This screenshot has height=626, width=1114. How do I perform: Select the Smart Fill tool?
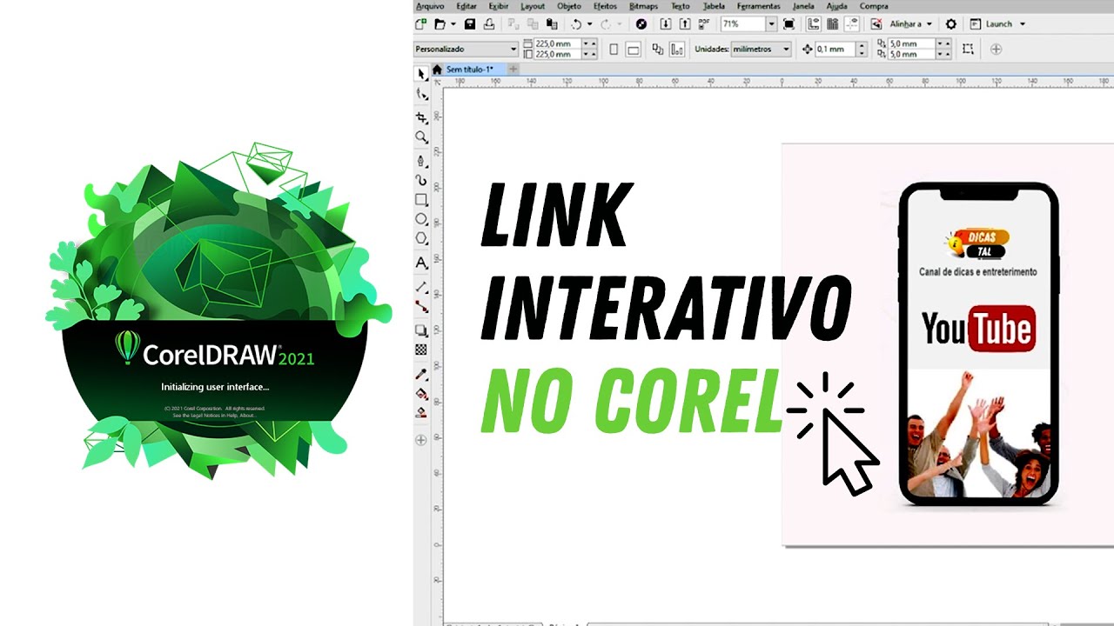[422, 413]
